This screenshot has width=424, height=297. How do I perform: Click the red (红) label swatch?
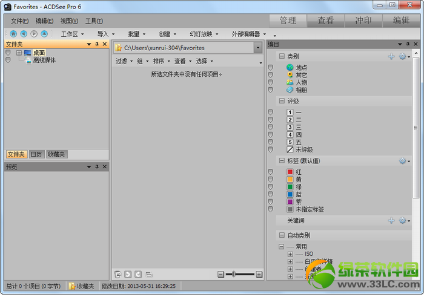(x=290, y=172)
